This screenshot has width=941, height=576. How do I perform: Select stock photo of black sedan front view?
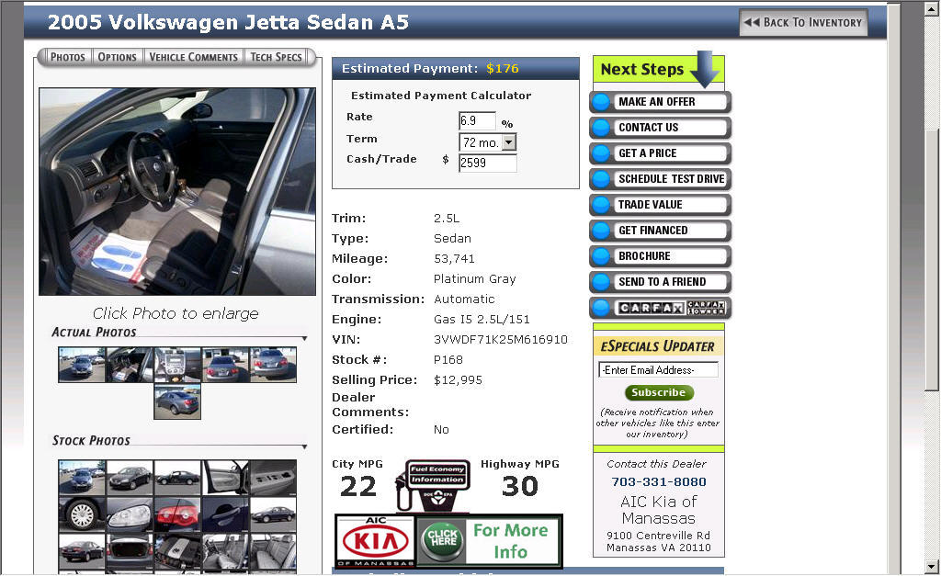pos(130,478)
